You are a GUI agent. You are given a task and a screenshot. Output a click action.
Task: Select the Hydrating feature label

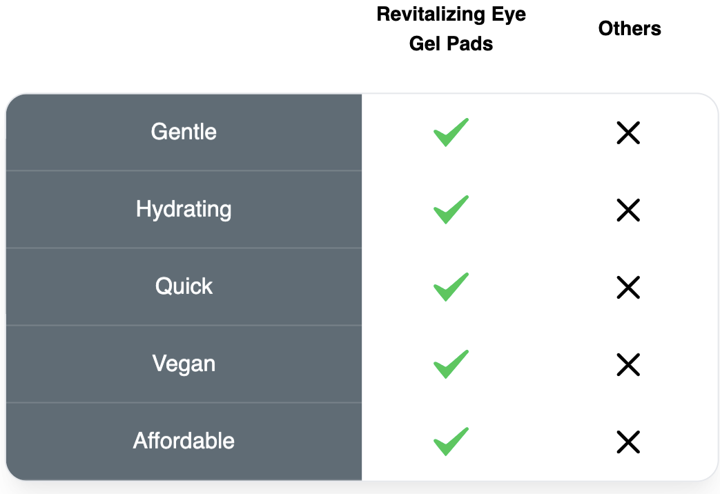[x=184, y=209]
